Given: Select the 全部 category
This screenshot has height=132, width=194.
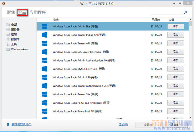Looking at the screenshot, I should pyautogui.click(x=14, y=25).
